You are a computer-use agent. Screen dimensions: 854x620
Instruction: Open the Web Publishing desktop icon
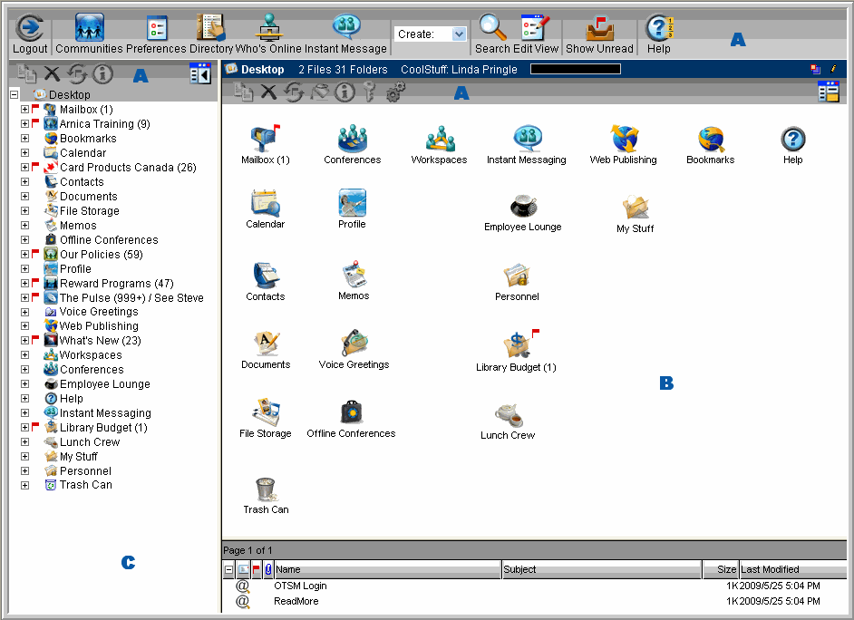pos(623,139)
